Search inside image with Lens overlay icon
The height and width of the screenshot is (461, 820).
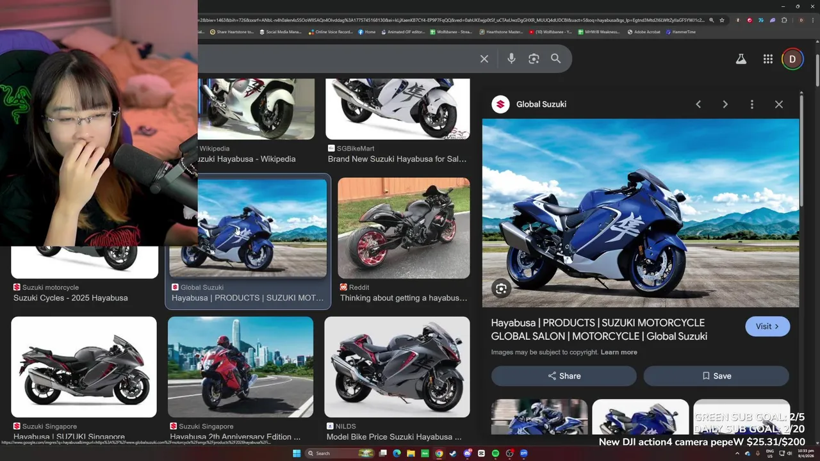pyautogui.click(x=501, y=289)
